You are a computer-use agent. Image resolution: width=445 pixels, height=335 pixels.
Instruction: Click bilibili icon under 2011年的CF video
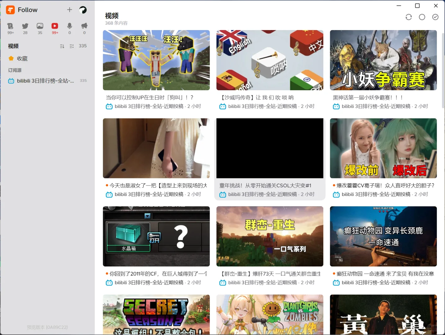pos(109,283)
